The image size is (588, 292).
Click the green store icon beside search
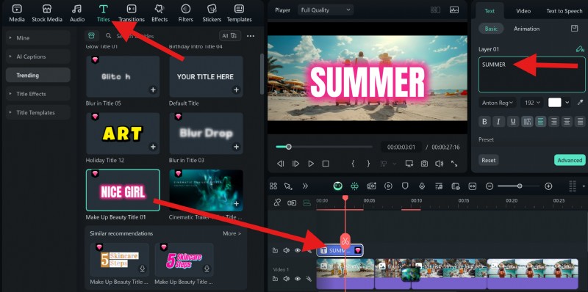pyautogui.click(x=91, y=35)
